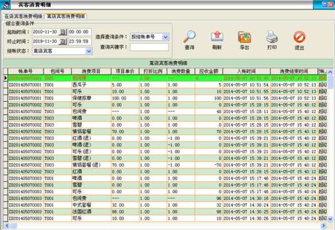Click the 96 amount cell for 包间费
Image resolution: width=335 pixels, height=230 pixels.
(208, 198)
